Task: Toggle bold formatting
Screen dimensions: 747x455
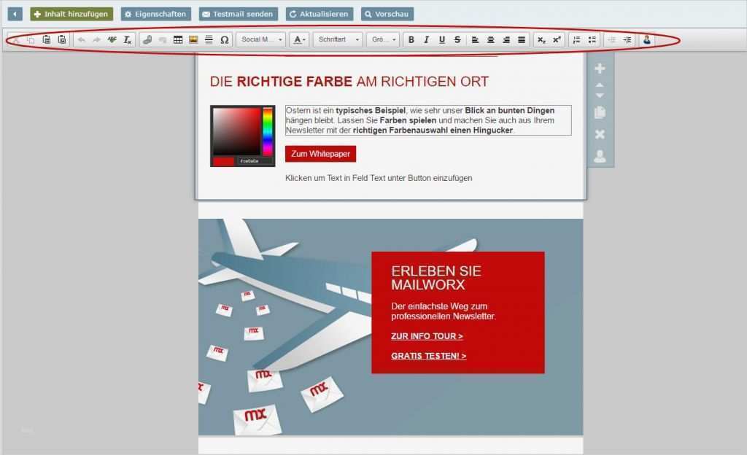Action: coord(411,39)
